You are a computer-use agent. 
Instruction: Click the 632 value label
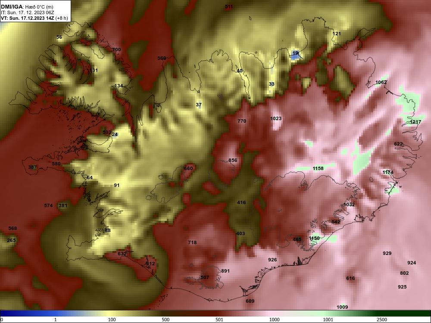pyautogui.click(x=122, y=254)
